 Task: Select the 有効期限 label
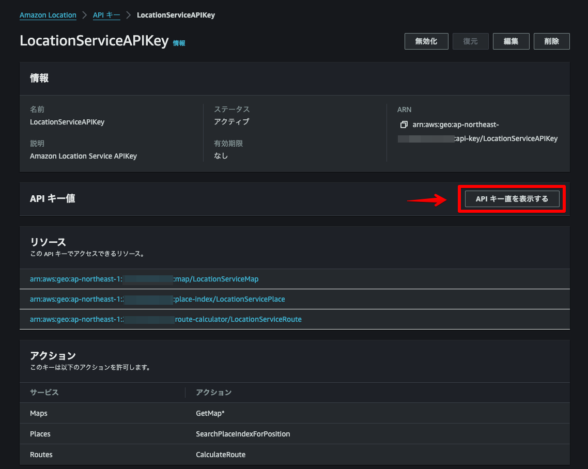(228, 143)
